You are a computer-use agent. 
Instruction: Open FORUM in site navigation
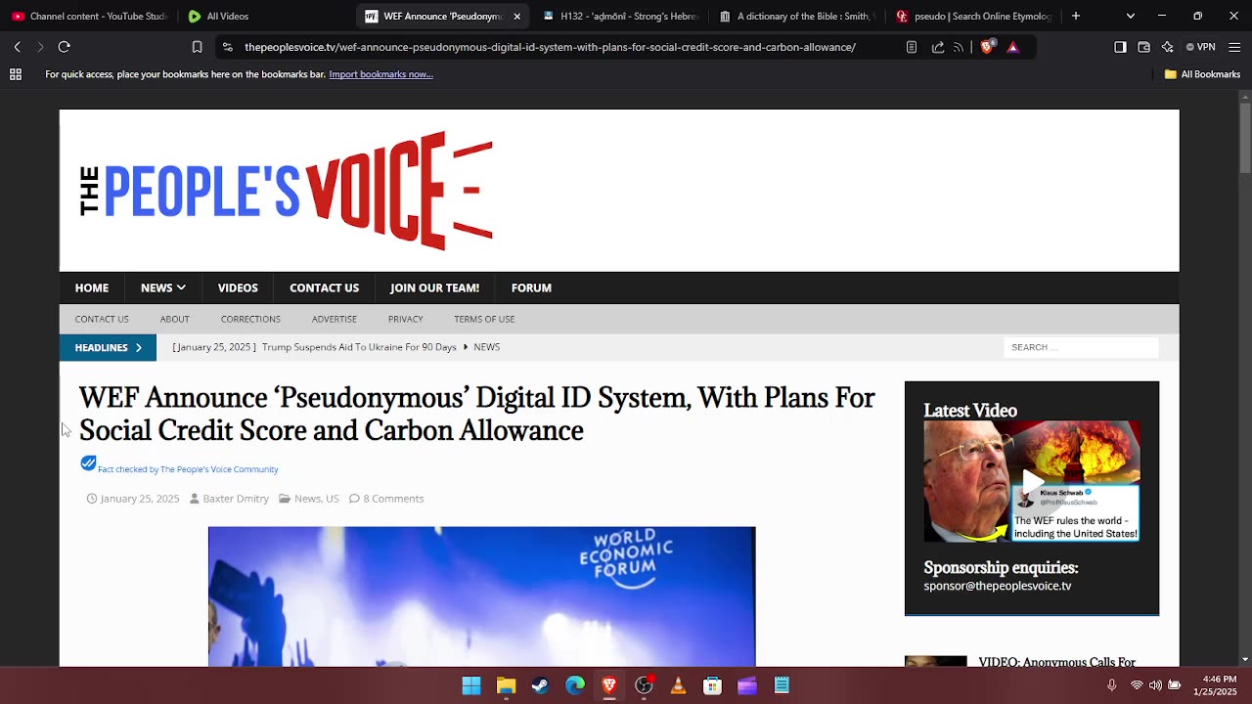[531, 287]
